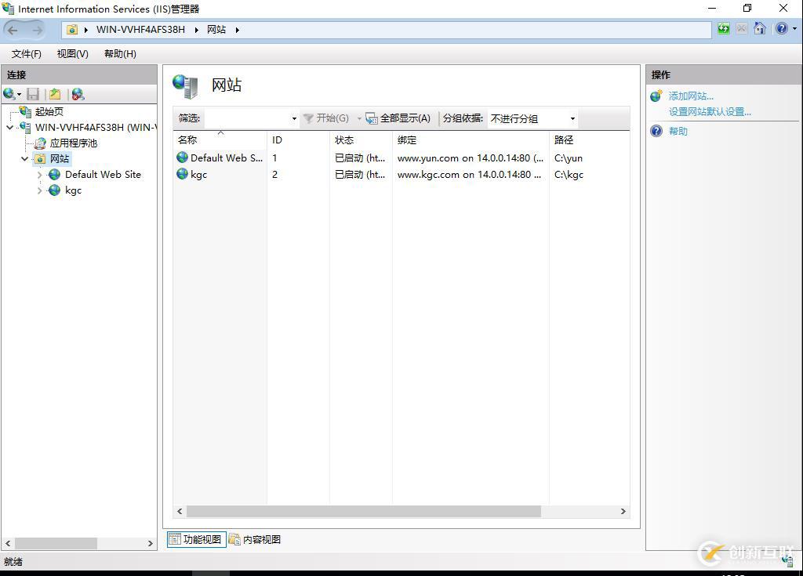Screen dimensions: 803x576
Task: Collapse the 网站 tree node
Action: tap(24, 159)
